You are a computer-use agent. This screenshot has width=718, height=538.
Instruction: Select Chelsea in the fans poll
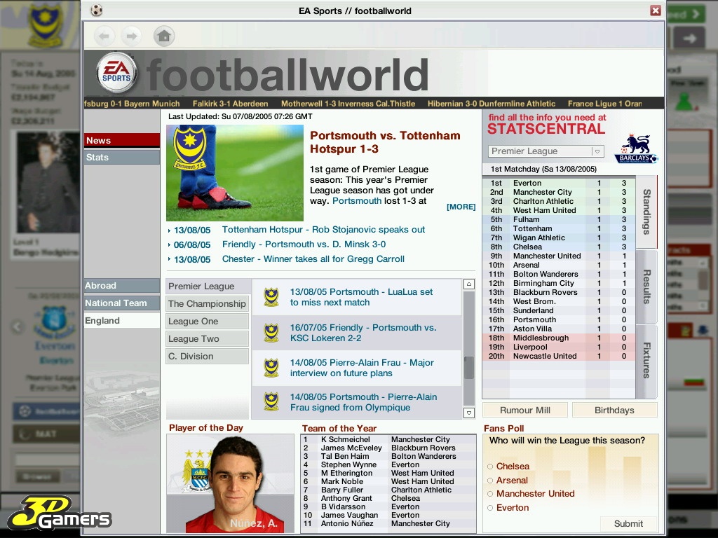(x=490, y=467)
